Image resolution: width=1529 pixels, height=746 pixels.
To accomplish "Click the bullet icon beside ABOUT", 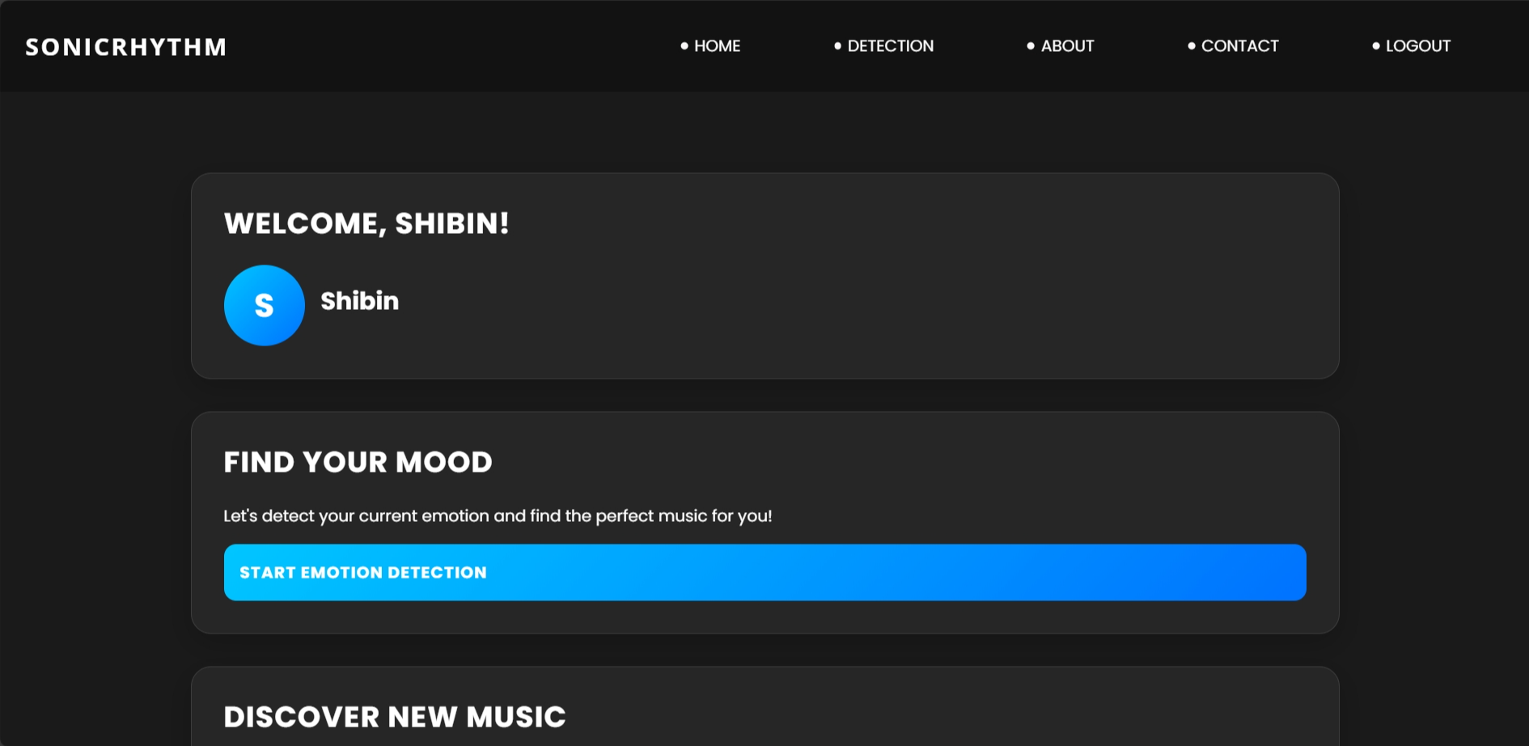I will point(1031,46).
